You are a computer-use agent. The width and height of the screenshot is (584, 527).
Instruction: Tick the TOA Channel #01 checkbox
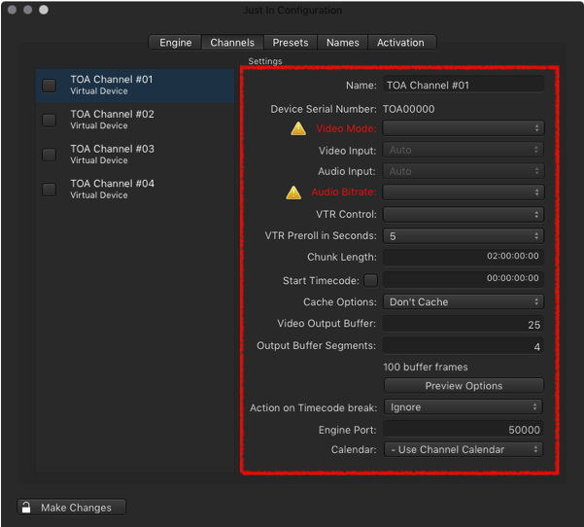[x=50, y=86]
